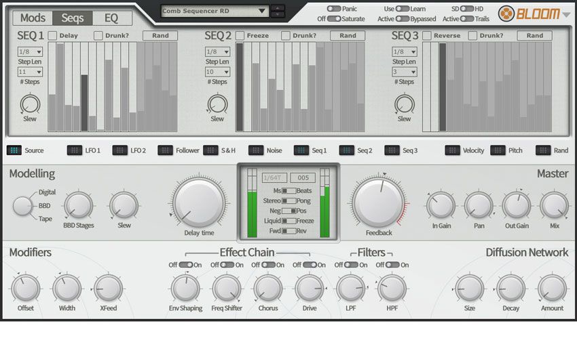Click the Bloom orange logo icon
This screenshot has height=342, width=577.
(506, 14)
